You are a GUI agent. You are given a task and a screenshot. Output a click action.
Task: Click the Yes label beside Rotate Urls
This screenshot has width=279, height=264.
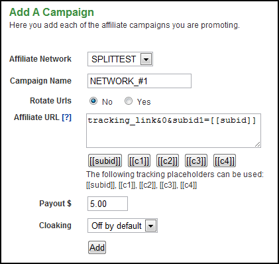point(144,102)
